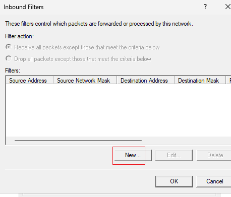The height and width of the screenshot is (197, 231).
Task: Click the horizontal scrollbar thumb under filters
Action: click(x=78, y=141)
